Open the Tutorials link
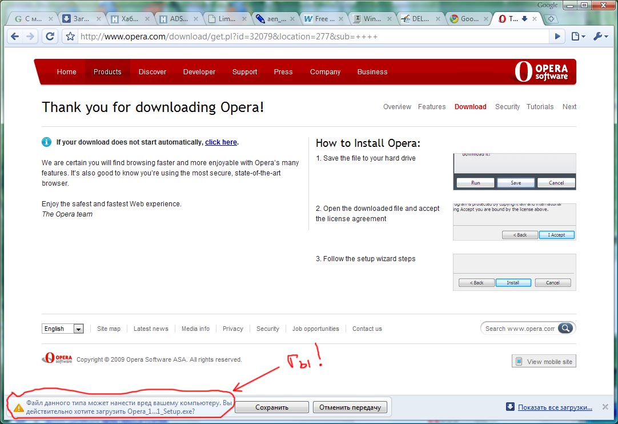Screen dimensions: 618x424 (540, 106)
